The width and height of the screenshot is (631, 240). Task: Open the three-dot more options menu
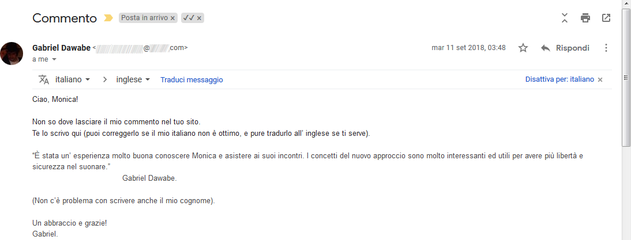(606, 48)
